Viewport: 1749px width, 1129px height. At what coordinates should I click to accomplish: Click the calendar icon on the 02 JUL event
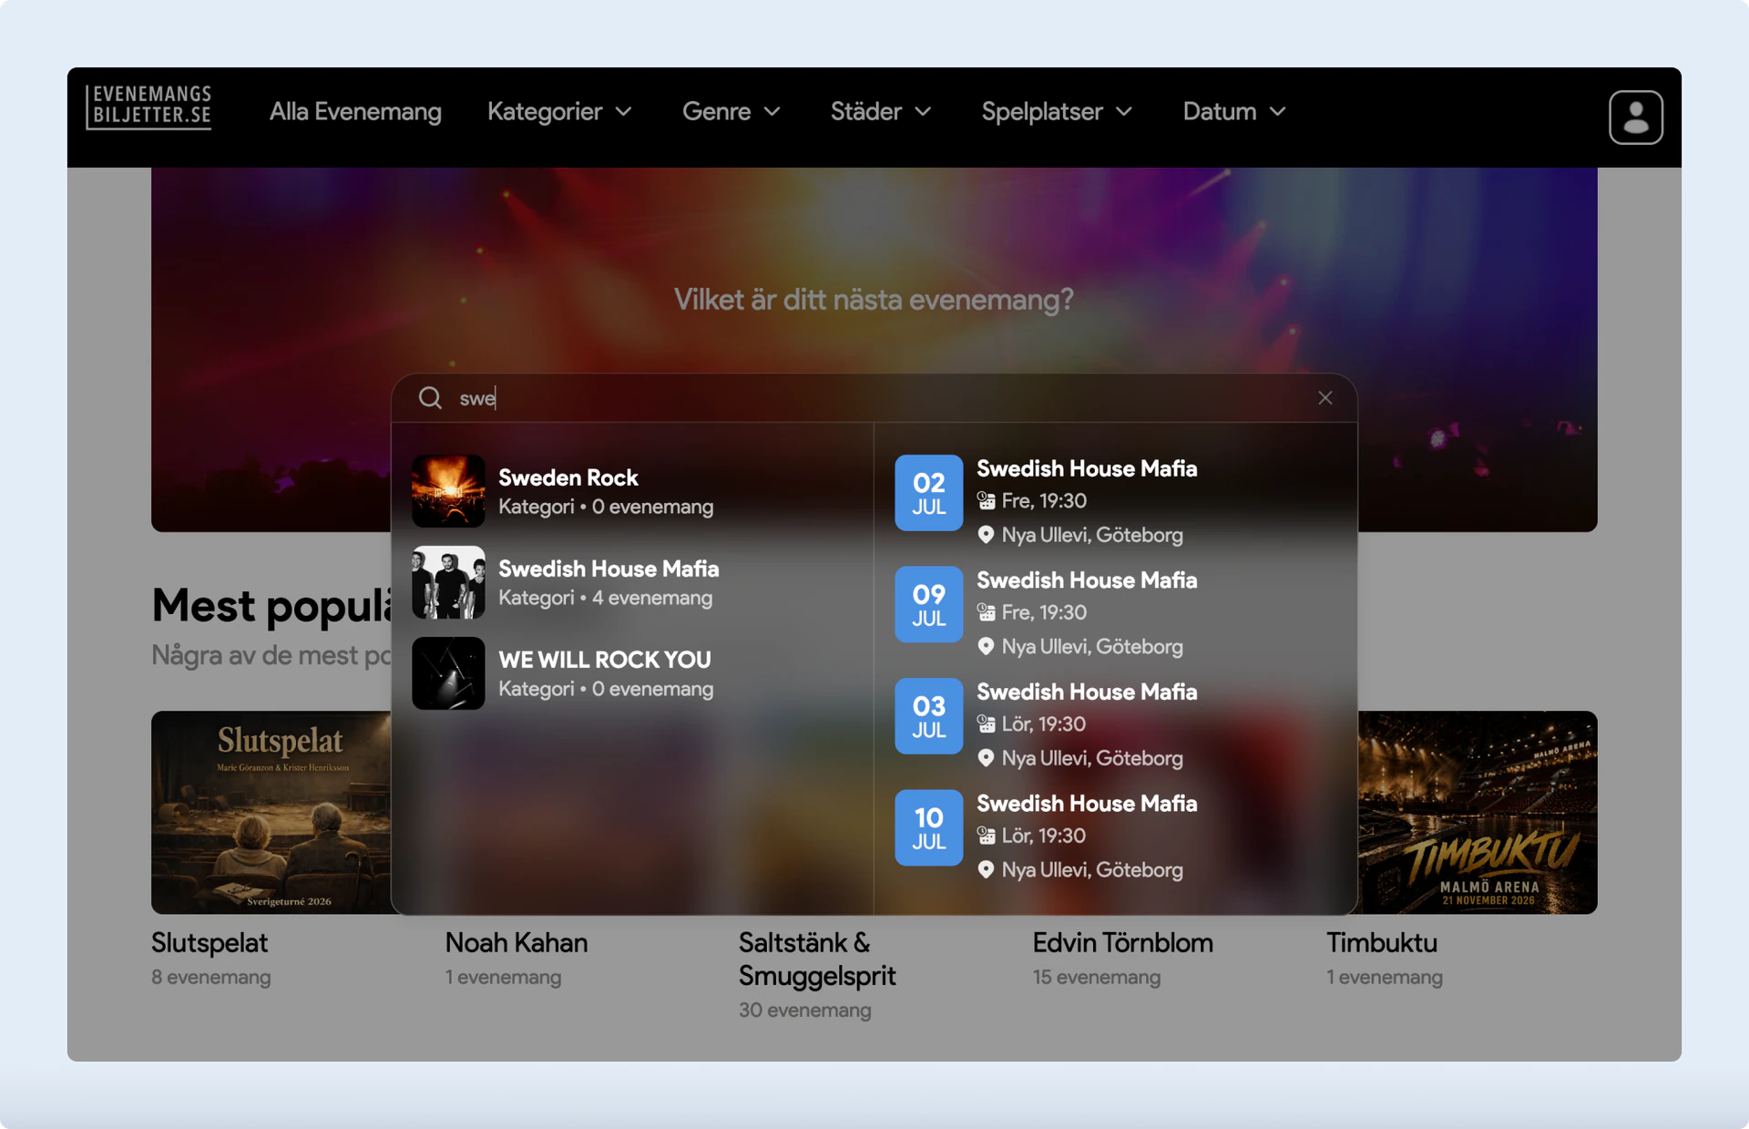point(986,500)
